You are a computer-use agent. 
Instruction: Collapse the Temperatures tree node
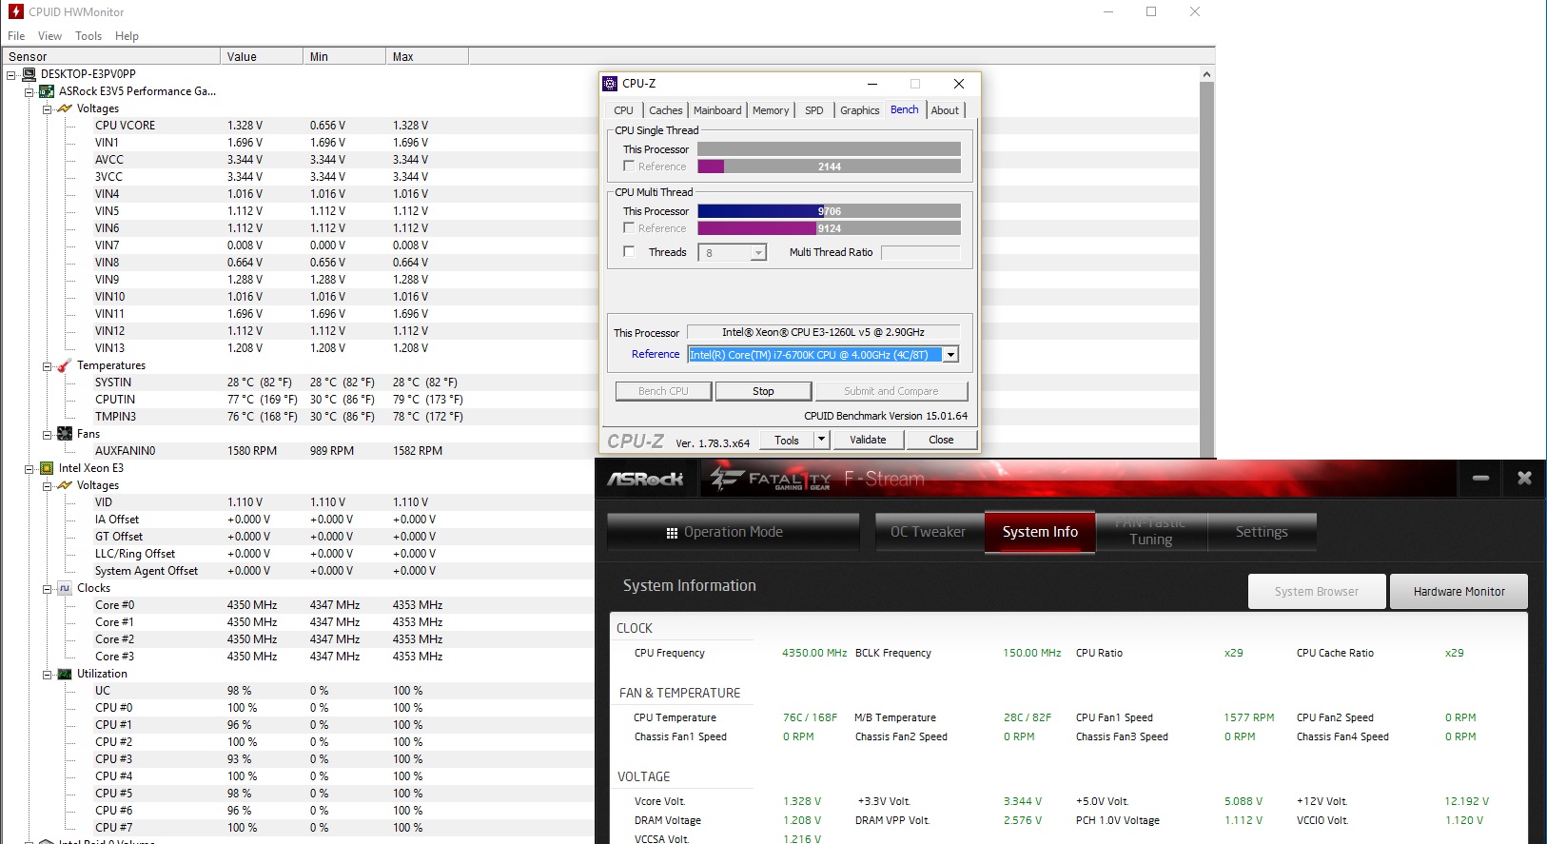pos(48,365)
